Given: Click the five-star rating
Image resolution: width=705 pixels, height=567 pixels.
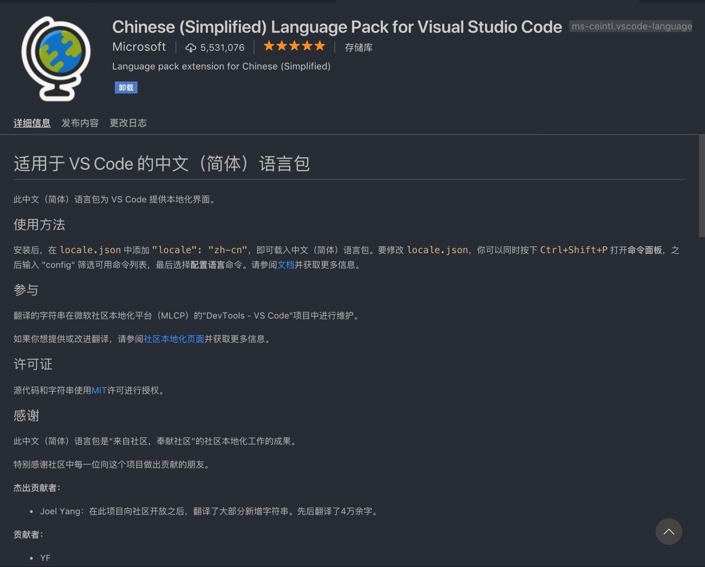Looking at the screenshot, I should [294, 46].
